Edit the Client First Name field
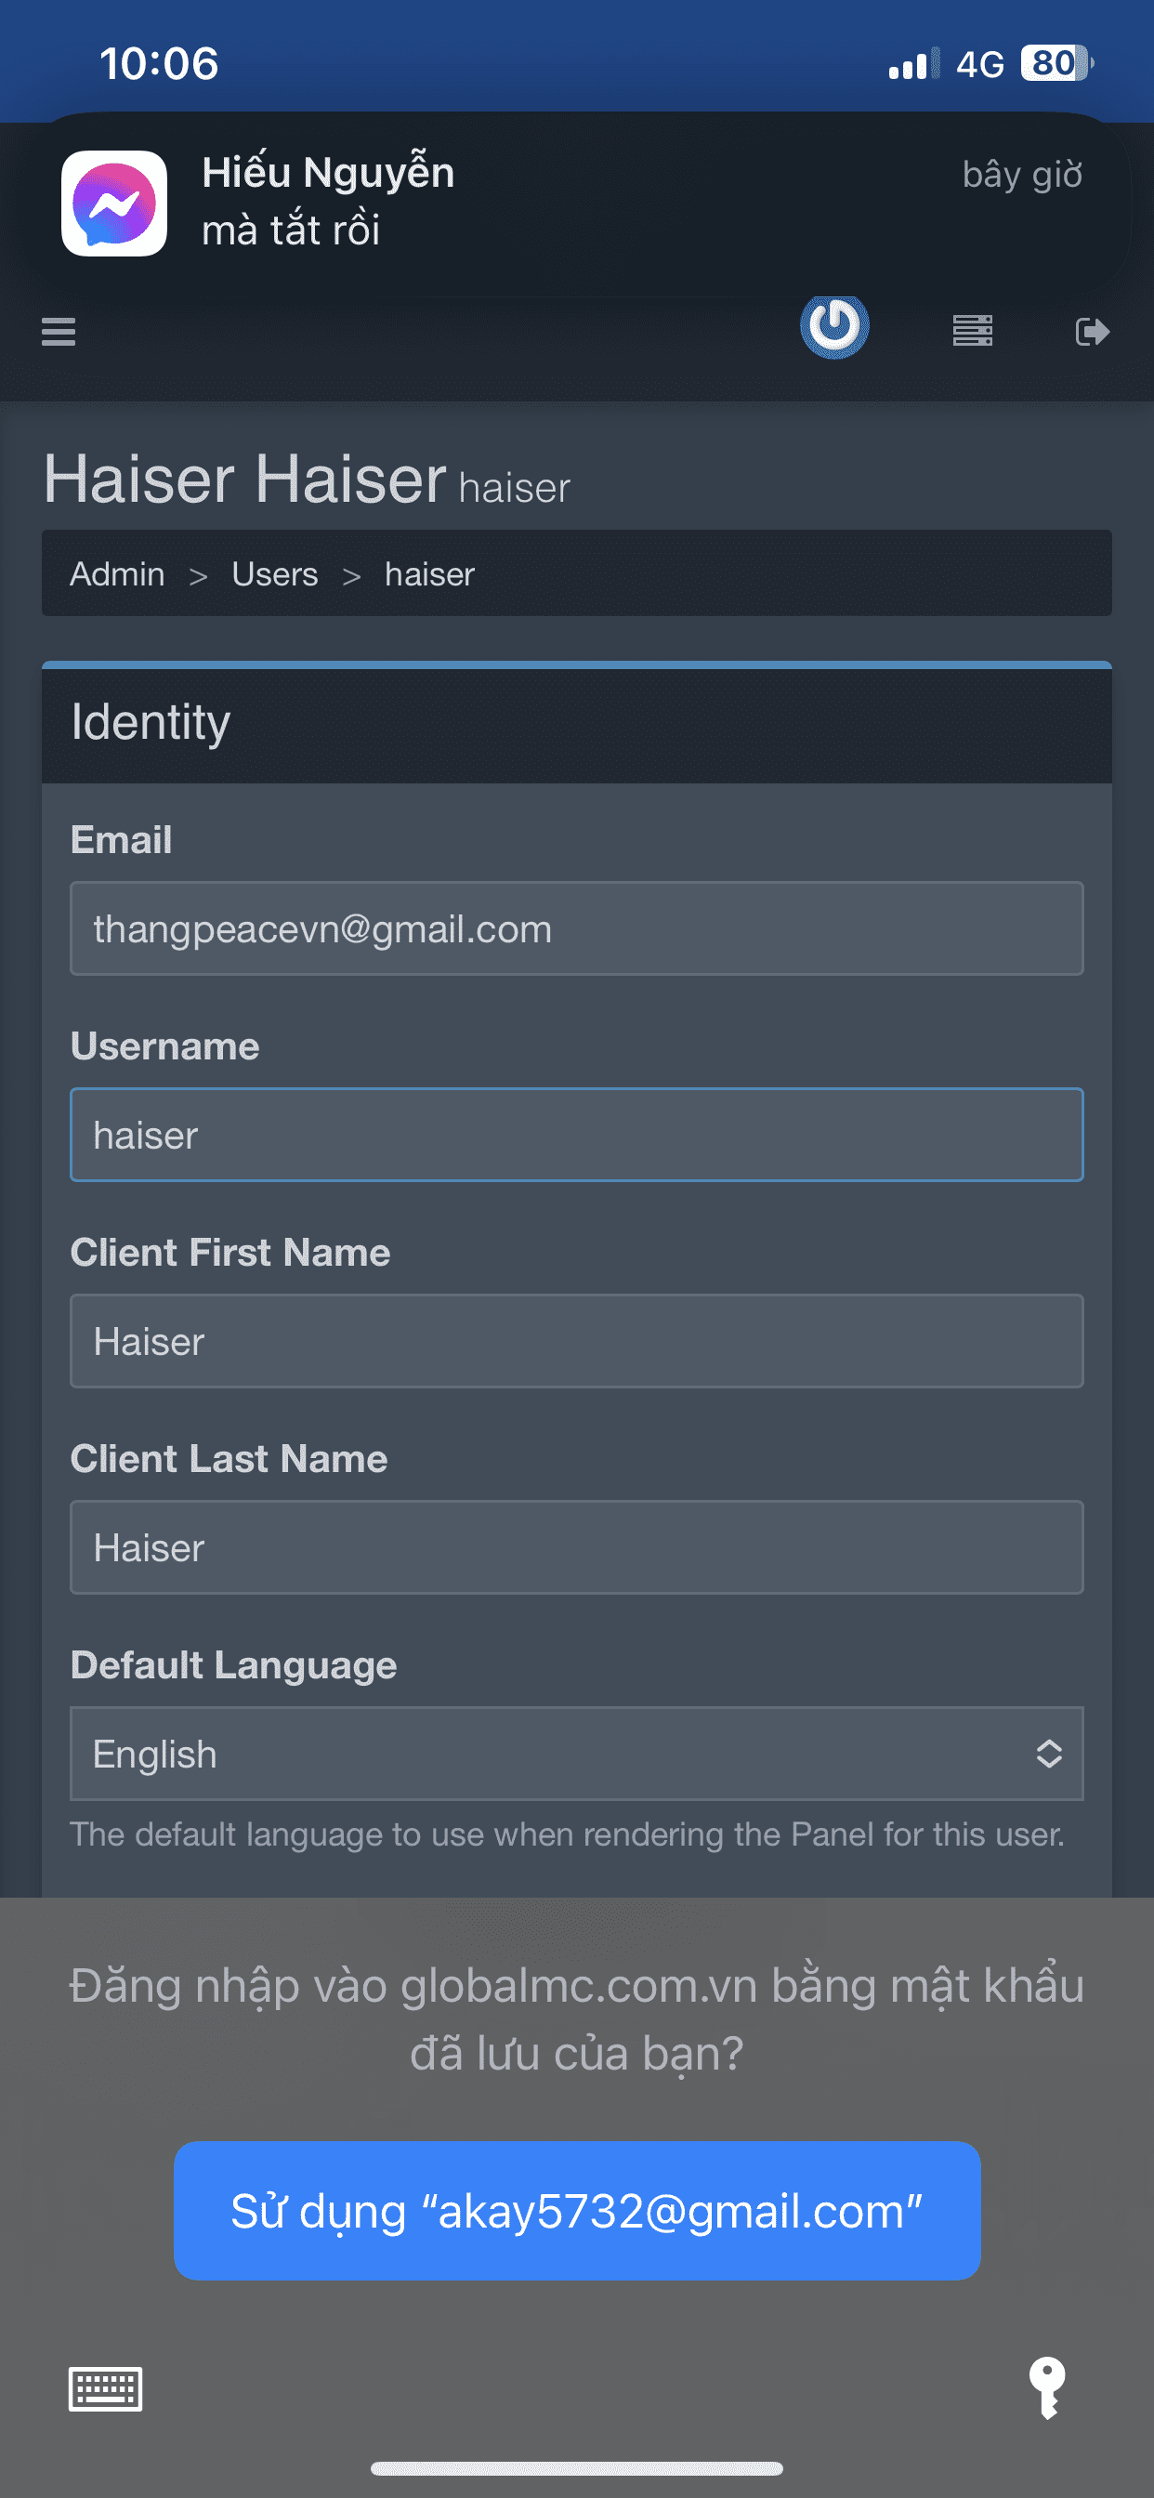The height and width of the screenshot is (2498, 1154). point(577,1341)
